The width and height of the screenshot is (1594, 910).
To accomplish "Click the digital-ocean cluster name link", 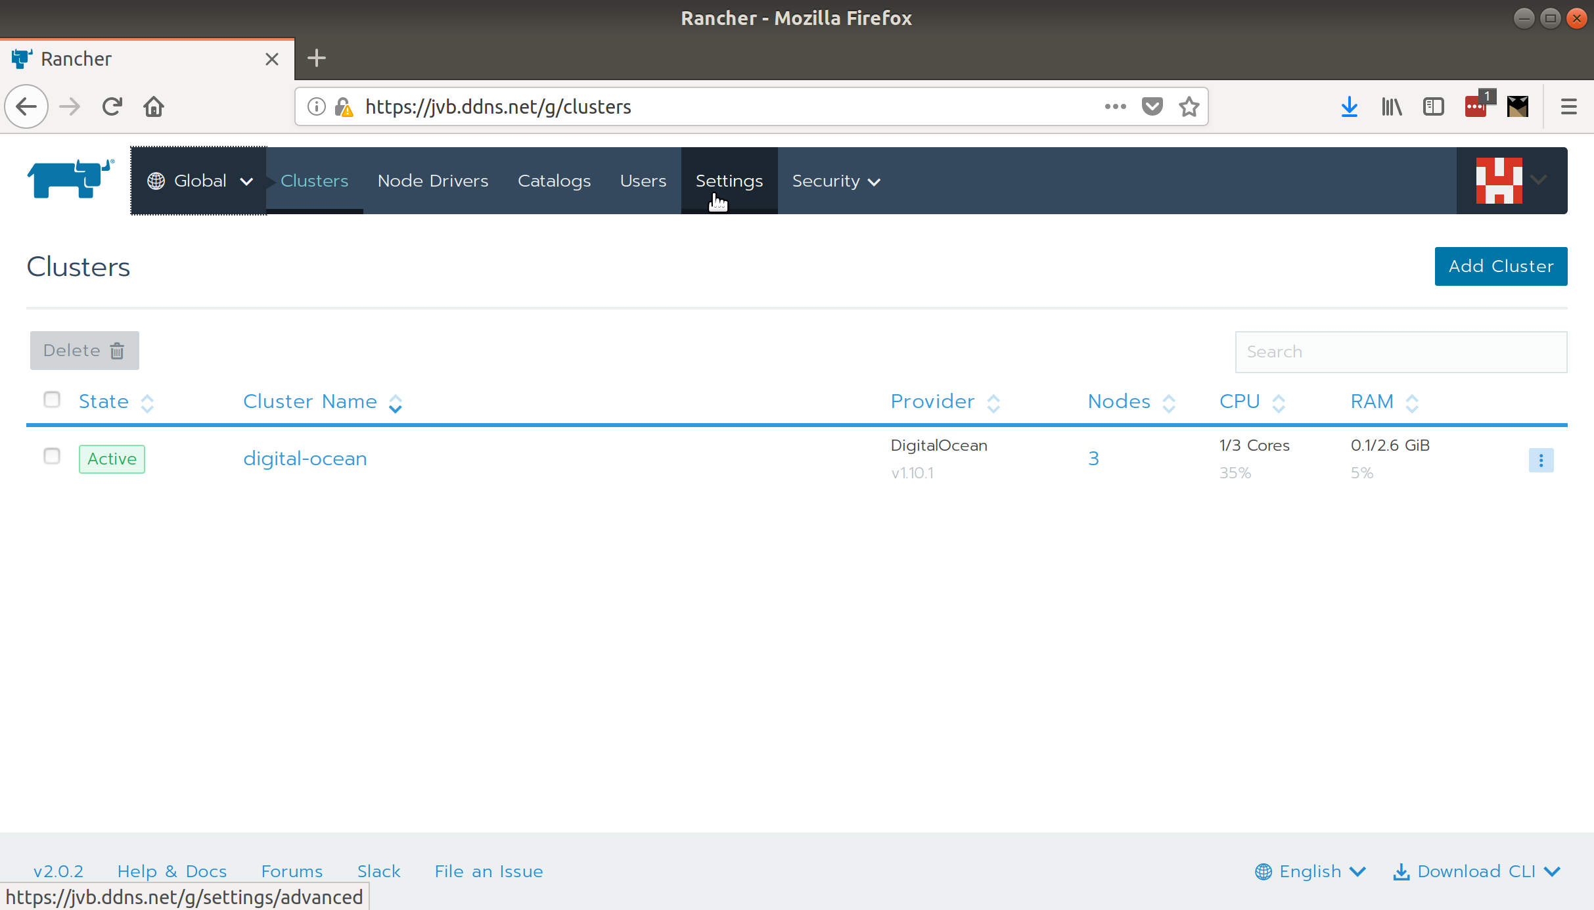I will pyautogui.click(x=306, y=458).
